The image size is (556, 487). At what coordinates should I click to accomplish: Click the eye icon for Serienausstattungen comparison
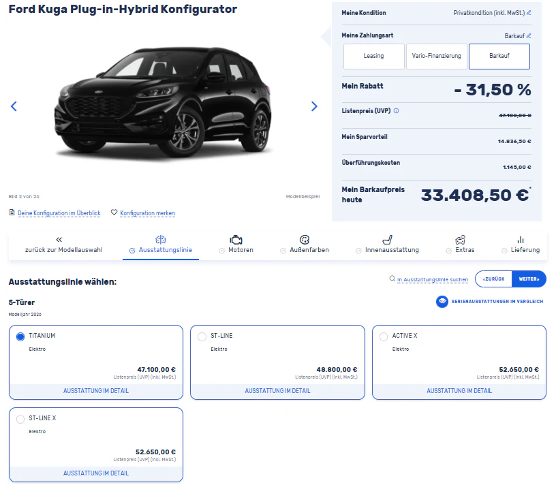click(x=442, y=302)
